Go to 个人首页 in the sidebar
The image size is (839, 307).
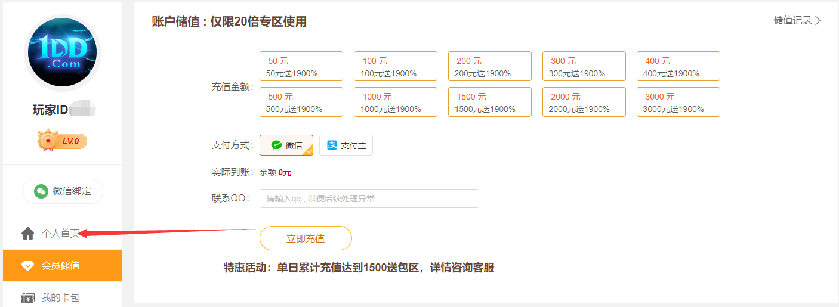pos(60,234)
